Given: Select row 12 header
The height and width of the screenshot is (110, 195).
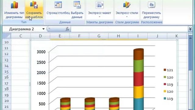Looking at the screenshot, I should pyautogui.click(x=7, y=54).
